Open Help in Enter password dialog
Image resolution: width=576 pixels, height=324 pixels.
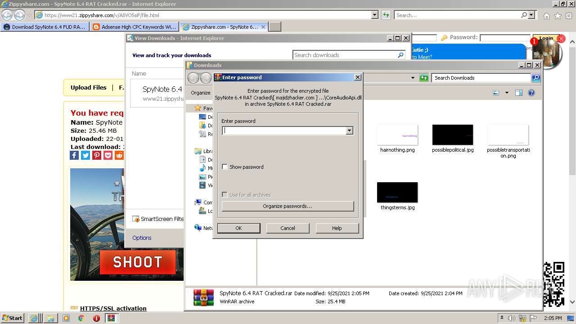point(337,228)
